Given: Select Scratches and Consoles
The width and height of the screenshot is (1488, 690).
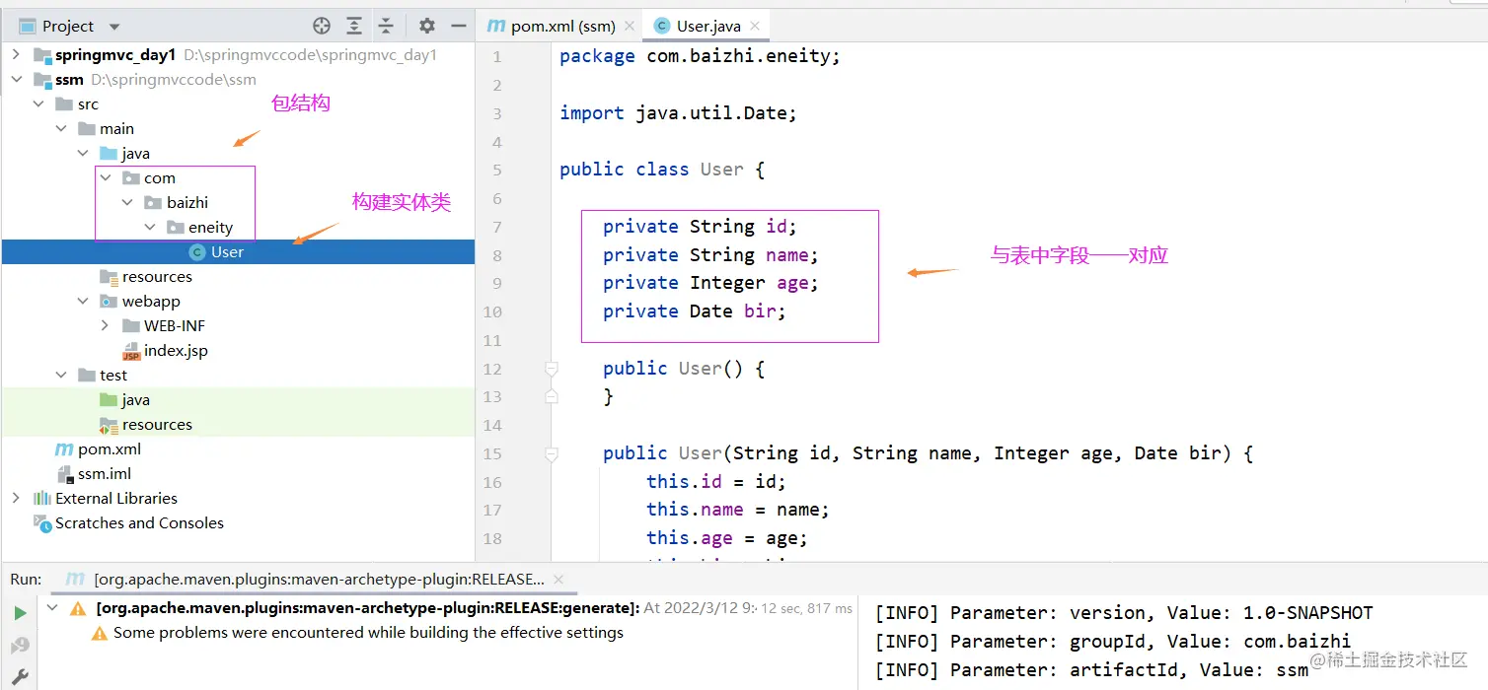Looking at the screenshot, I should [x=139, y=523].
